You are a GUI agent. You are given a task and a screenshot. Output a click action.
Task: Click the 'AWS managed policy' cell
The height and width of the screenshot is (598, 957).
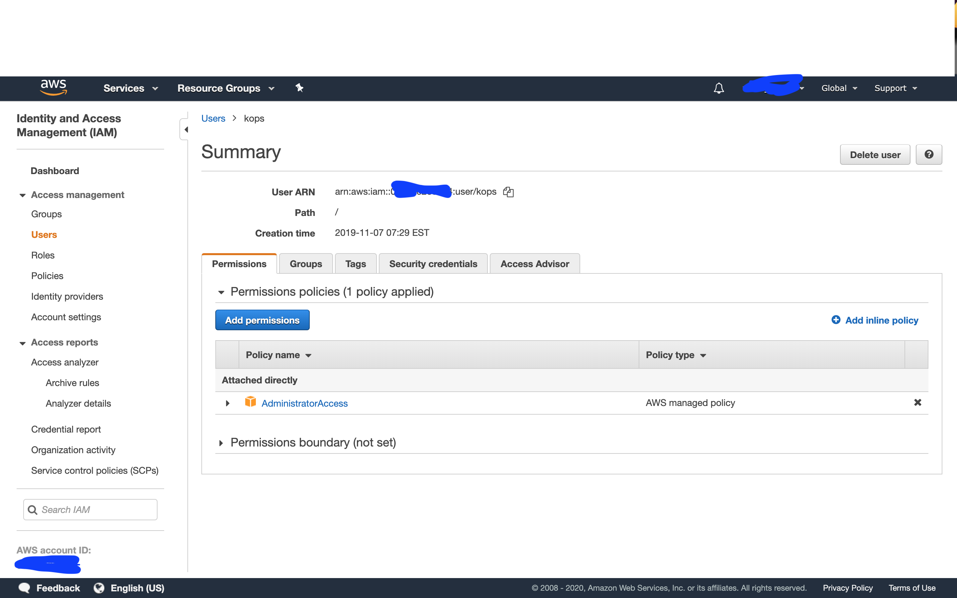pos(690,403)
